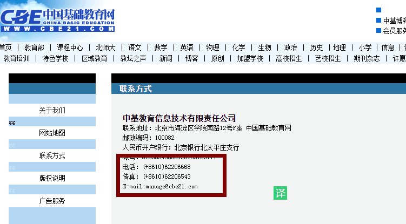Open 信息 navigation link
Screen dimensions: 406x224
[388, 47]
